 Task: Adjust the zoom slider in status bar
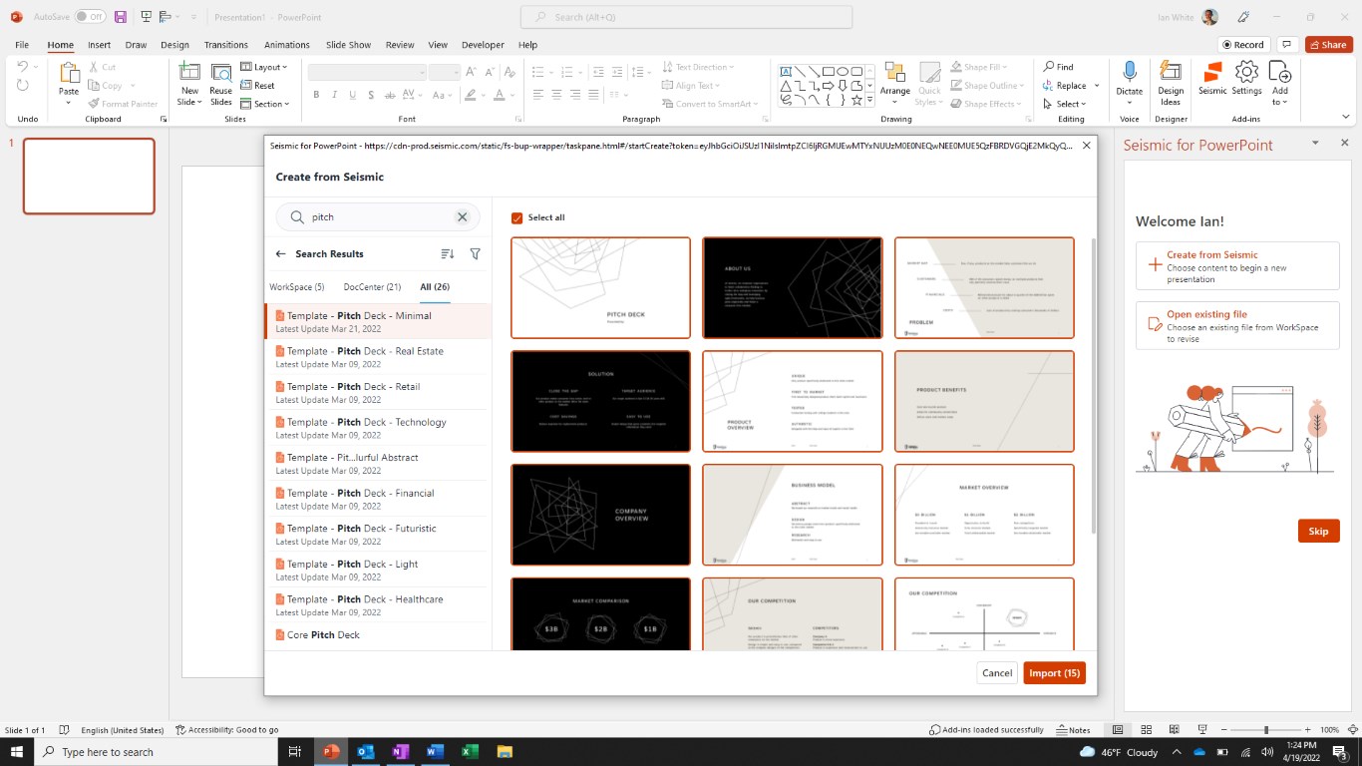(1266, 730)
